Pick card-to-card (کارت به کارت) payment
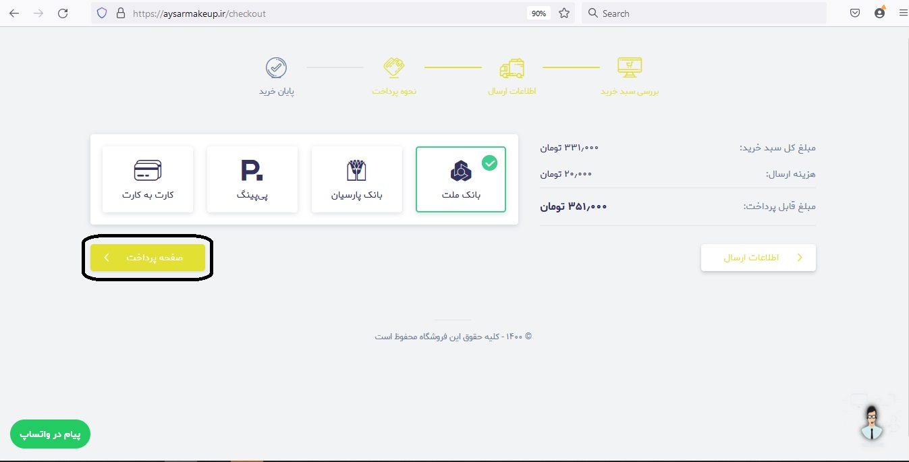909x462 pixels. pos(148,179)
